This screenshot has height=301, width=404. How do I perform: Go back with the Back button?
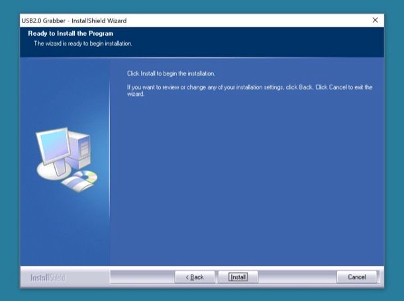(x=195, y=277)
